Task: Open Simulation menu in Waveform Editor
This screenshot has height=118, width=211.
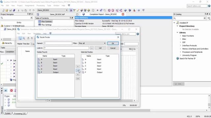Action: pos(37,33)
